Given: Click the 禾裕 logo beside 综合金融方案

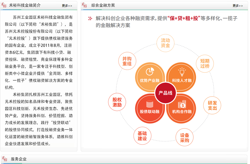Looking at the screenshot, I should 85,5.
